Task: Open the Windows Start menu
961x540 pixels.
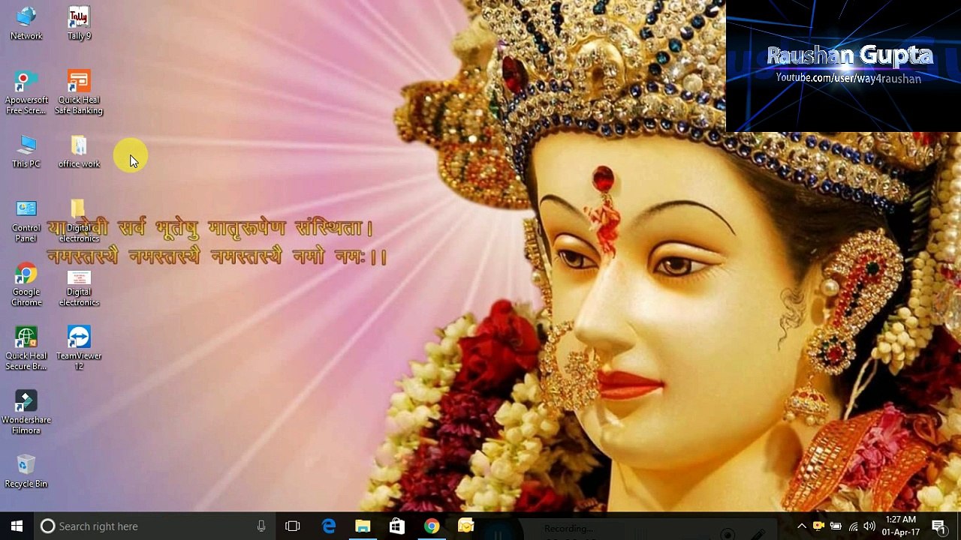Action: coord(17,526)
